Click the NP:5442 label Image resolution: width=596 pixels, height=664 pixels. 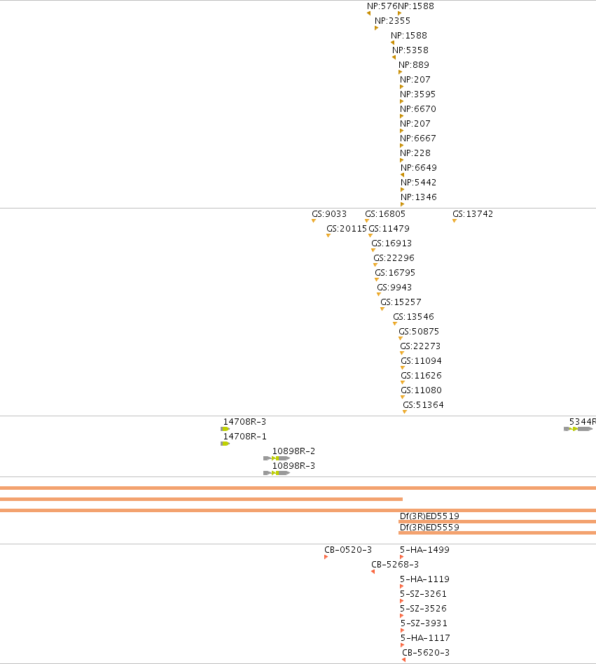click(x=418, y=182)
